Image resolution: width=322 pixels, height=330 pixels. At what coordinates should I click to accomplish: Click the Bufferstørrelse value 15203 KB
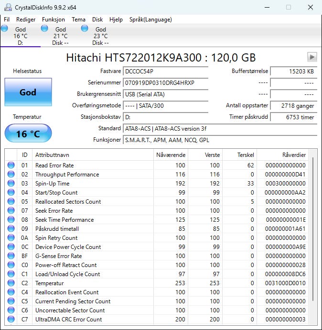293,72
